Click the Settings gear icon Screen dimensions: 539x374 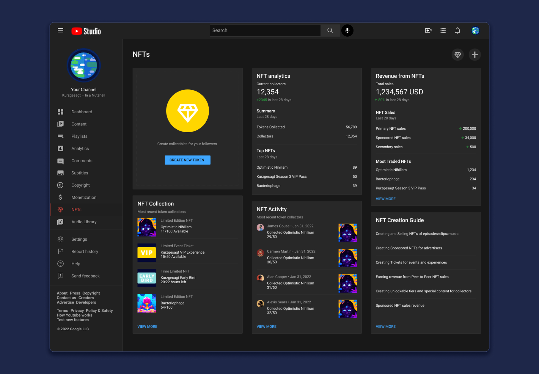[61, 239]
